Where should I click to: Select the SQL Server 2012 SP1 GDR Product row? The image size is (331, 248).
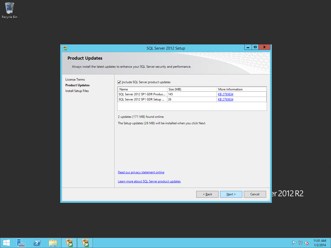click(192, 94)
